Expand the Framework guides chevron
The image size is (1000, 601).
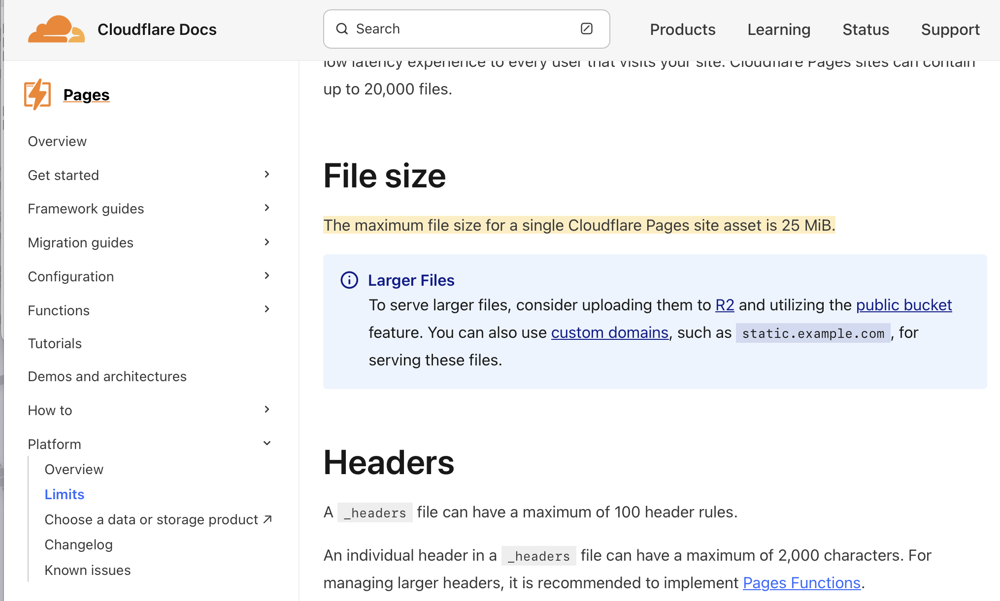[x=267, y=208]
